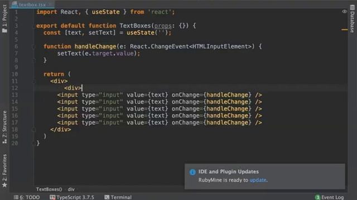Image resolution: width=357 pixels, height=200 pixels.
Task: Click setText inside the const destructuring on line 4
Action: 100,33
